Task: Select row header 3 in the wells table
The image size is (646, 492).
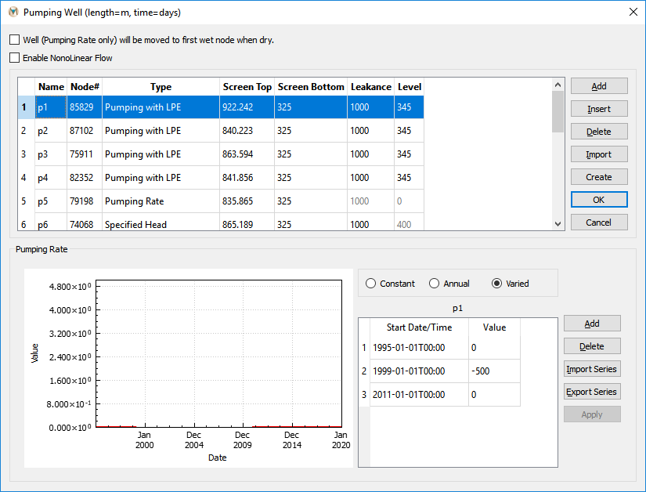Action: click(27, 154)
